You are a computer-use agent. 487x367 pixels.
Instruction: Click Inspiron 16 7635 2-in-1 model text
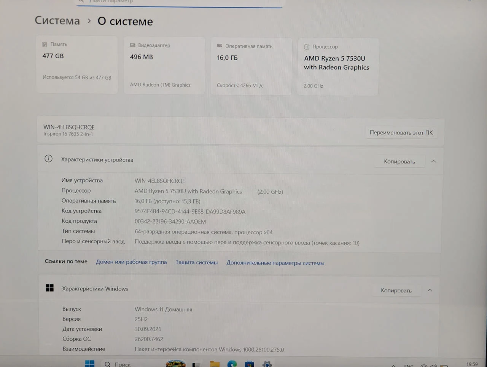68,134
